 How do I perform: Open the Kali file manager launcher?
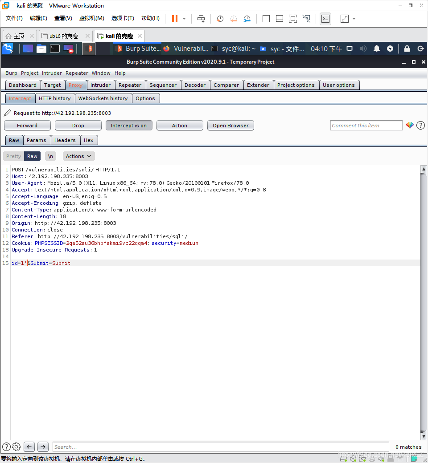[x=41, y=49]
